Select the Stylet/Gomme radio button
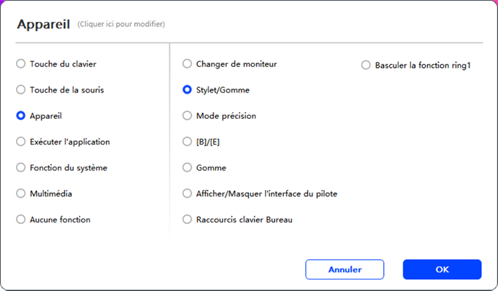 coord(187,90)
